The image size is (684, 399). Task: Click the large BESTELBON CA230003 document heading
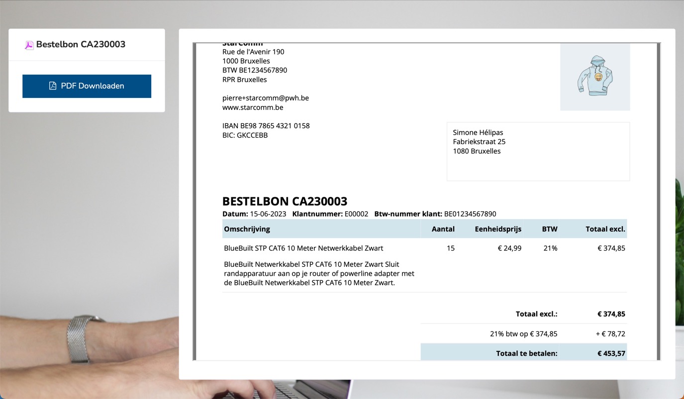285,201
